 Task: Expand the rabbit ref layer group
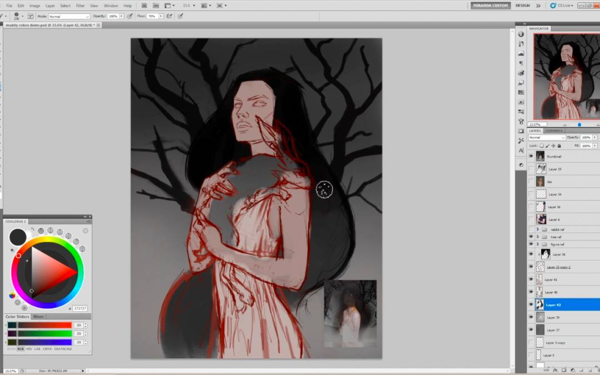(x=538, y=229)
